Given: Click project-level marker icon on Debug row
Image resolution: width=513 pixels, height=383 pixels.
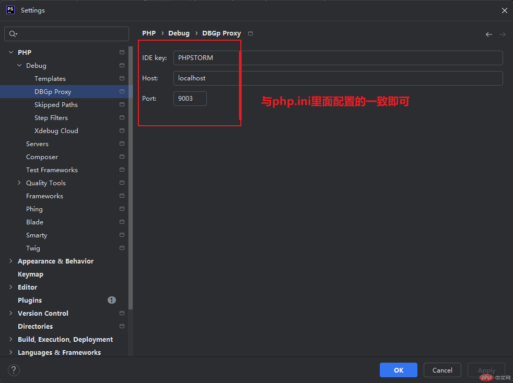Looking at the screenshot, I should coord(122,65).
